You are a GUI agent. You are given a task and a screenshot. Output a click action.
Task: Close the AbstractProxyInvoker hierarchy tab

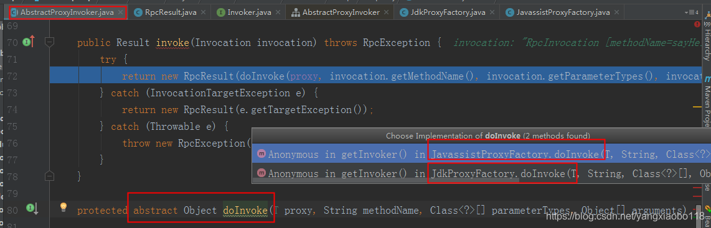point(387,12)
